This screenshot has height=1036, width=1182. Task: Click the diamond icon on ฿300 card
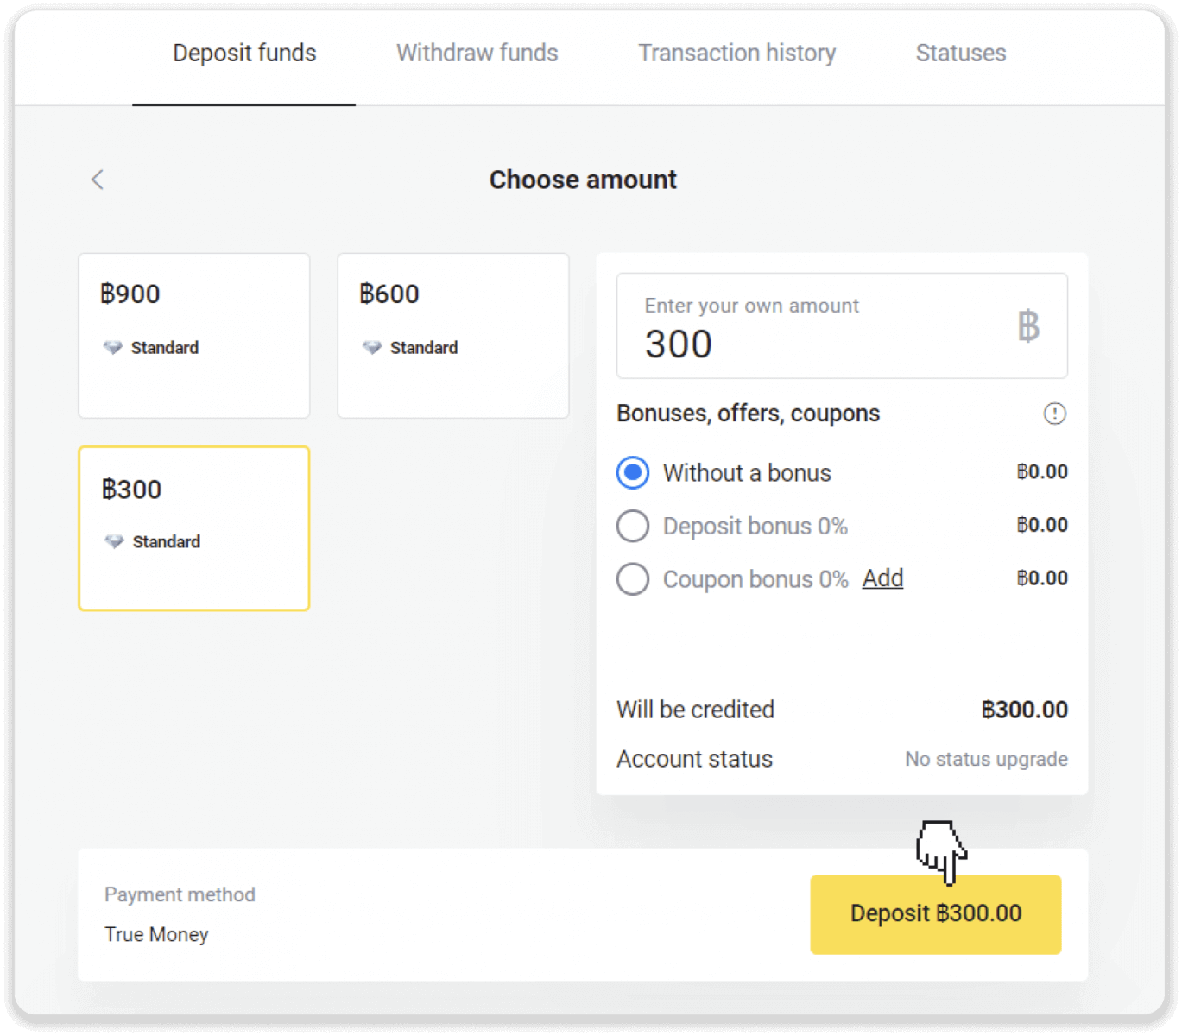point(113,541)
